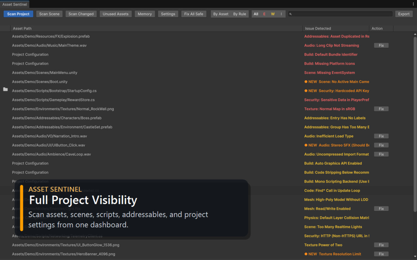Sort by Issue Detected column header
This screenshot has height=260, width=417.
coord(336,29)
